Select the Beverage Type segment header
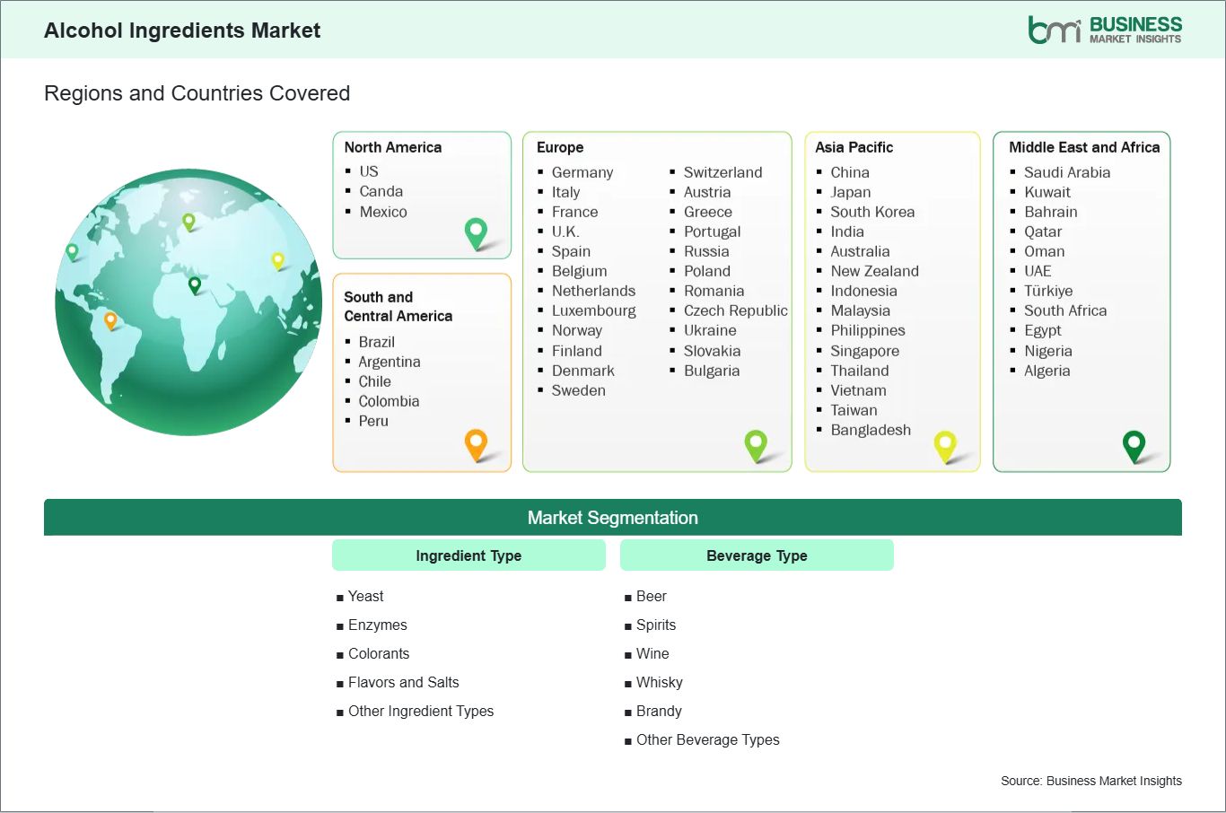 (x=757, y=555)
